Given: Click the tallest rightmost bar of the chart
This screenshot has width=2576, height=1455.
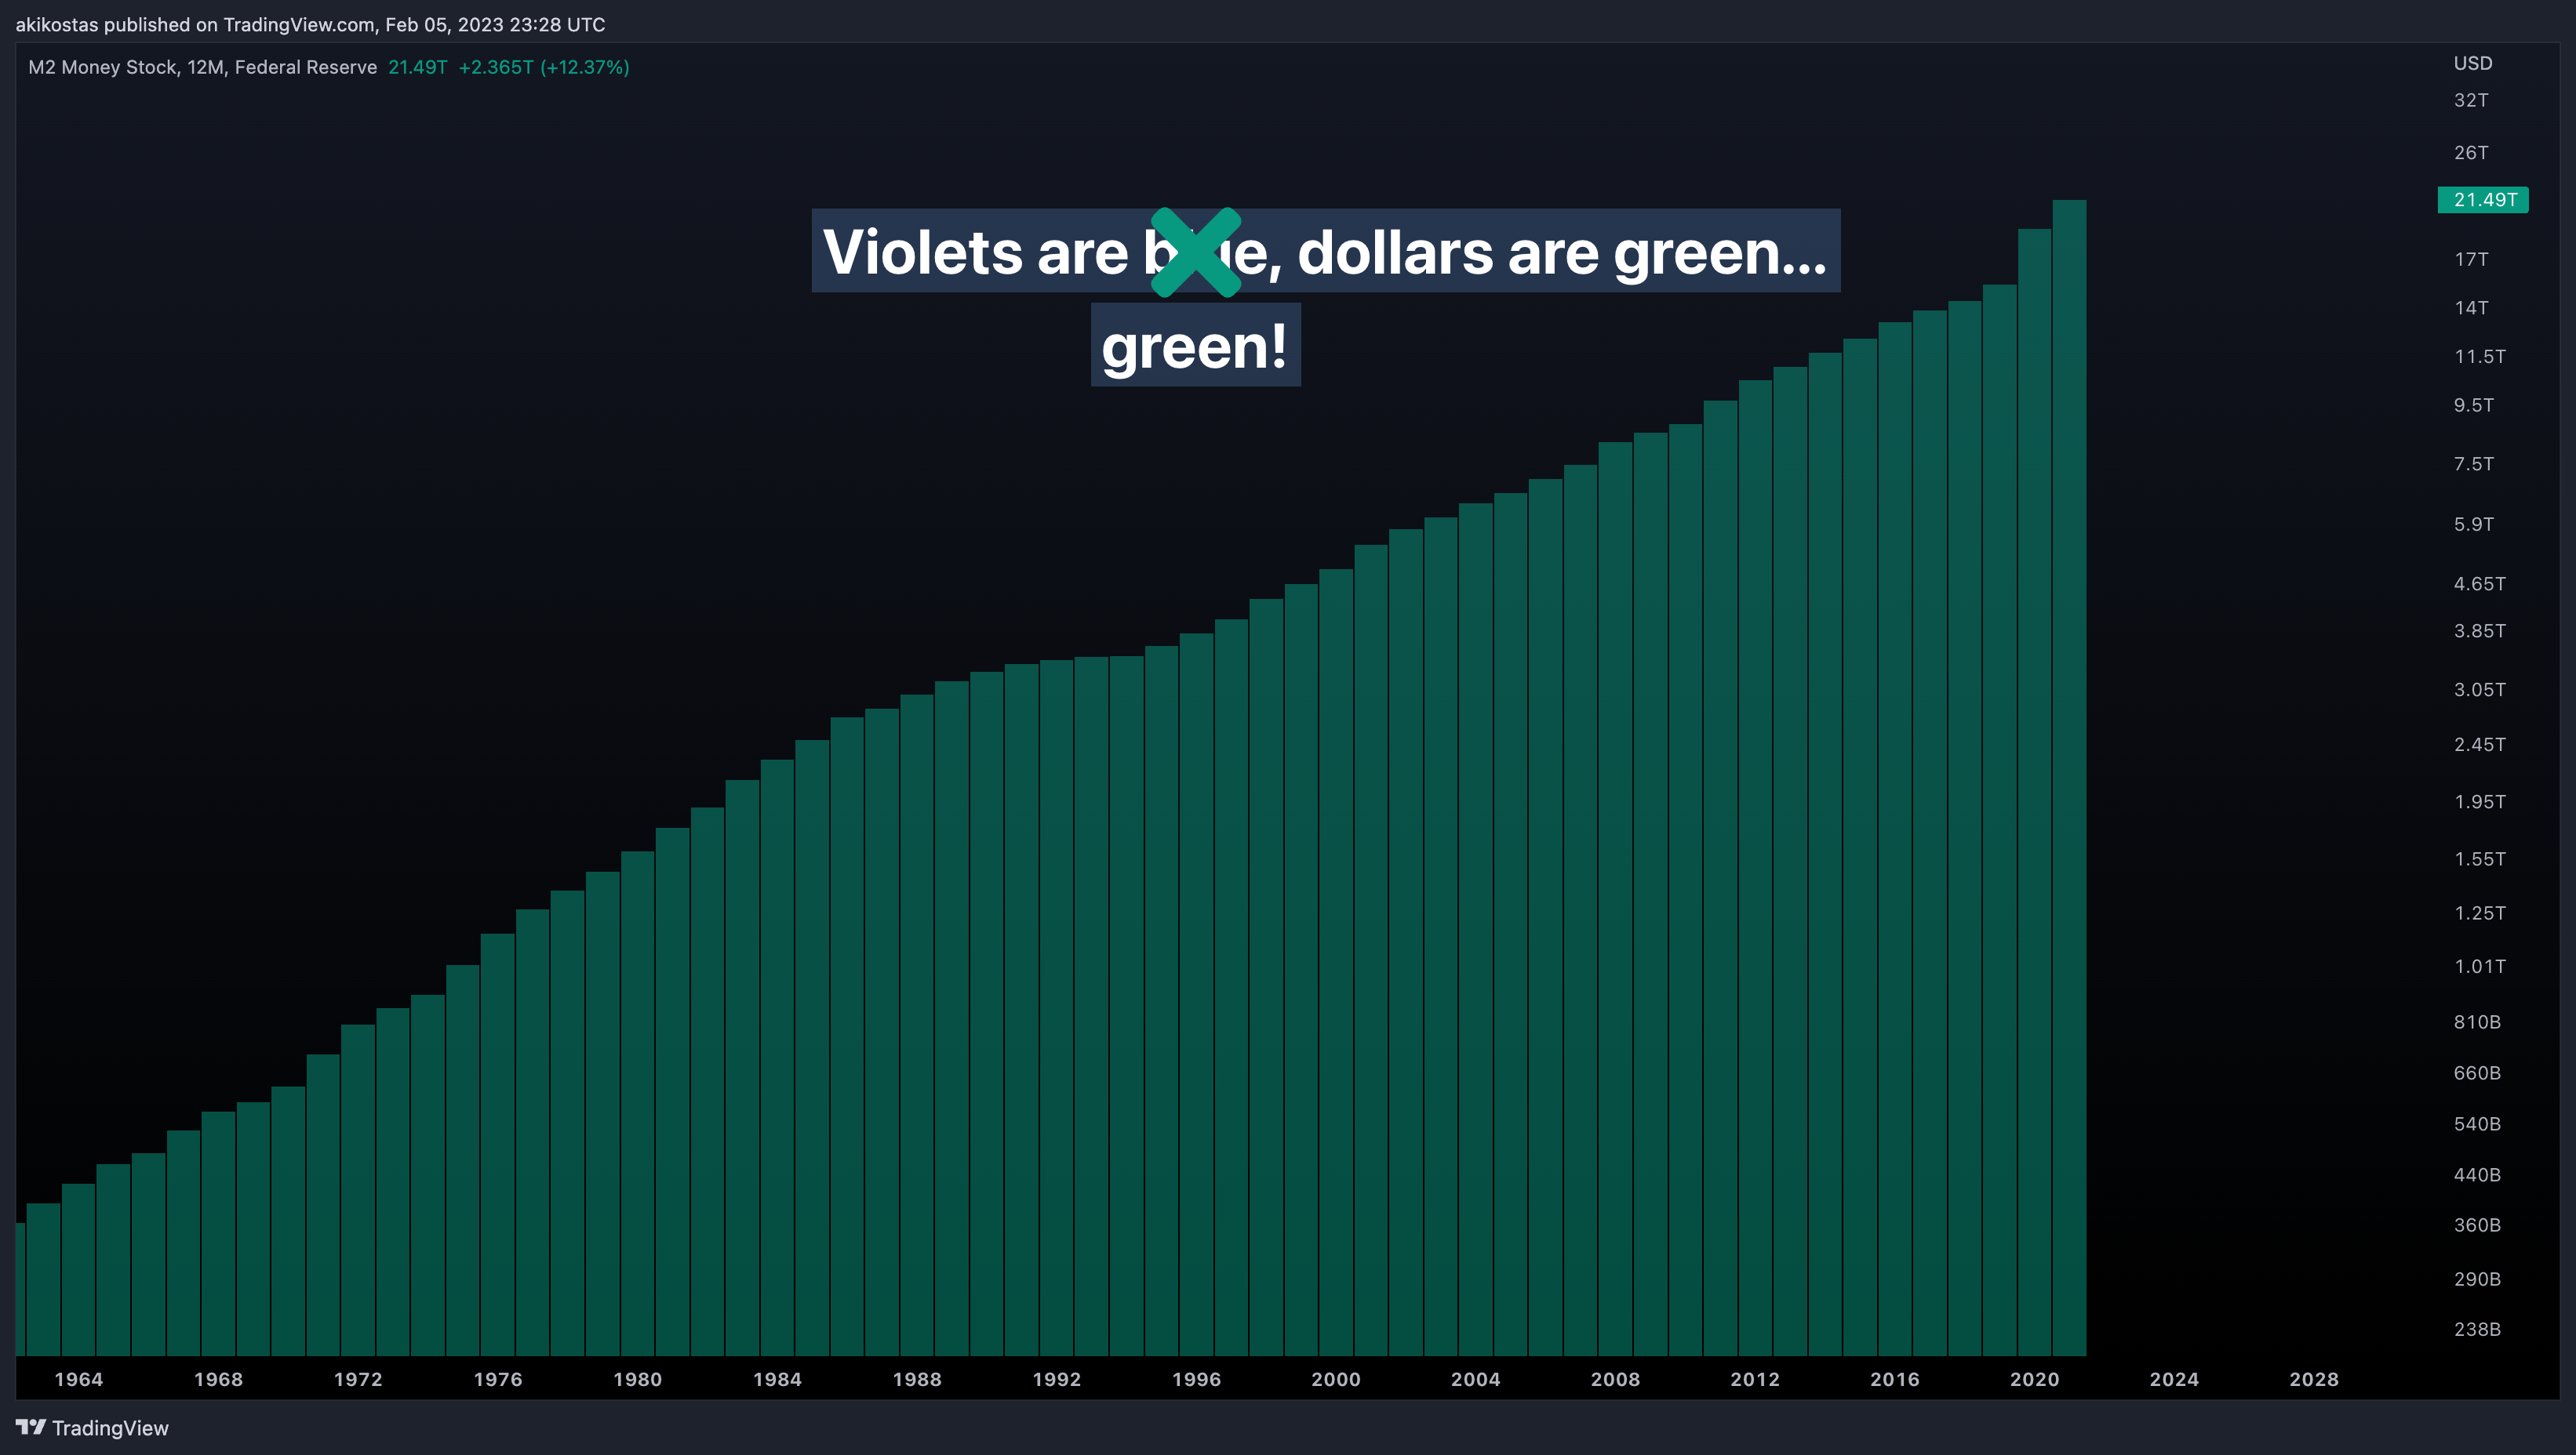Looking at the screenshot, I should (x=2069, y=778).
